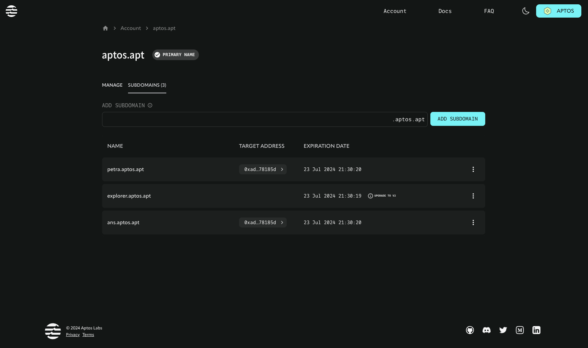The height and width of the screenshot is (348, 588).
Task: Click the Aptos Names logo in header
Action: pyautogui.click(x=11, y=11)
